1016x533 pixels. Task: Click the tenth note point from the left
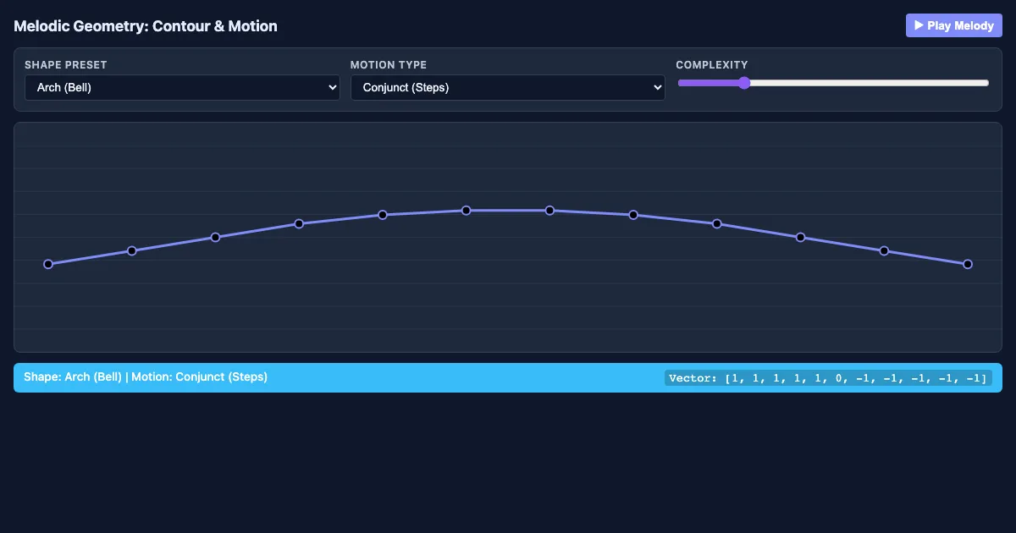(x=801, y=237)
